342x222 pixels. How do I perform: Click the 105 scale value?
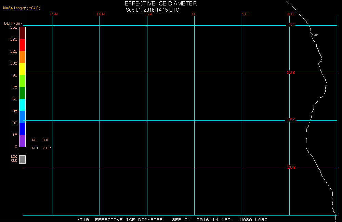point(14,64)
